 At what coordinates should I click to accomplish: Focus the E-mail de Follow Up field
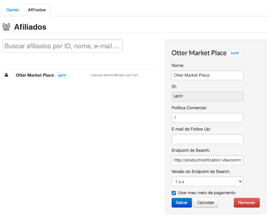coord(208,139)
